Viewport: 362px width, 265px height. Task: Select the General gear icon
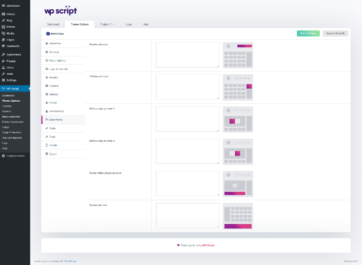(x=47, y=52)
